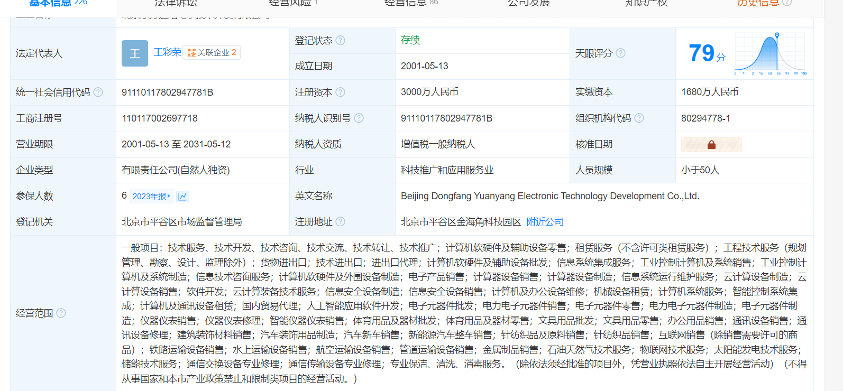Viewport: 843px width, 391px height.
Task: Click the 附近公司 link
Action: (545, 222)
